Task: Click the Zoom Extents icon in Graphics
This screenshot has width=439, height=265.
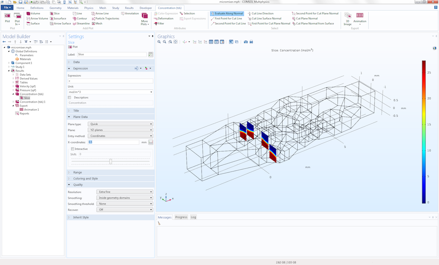Action: coord(176,42)
